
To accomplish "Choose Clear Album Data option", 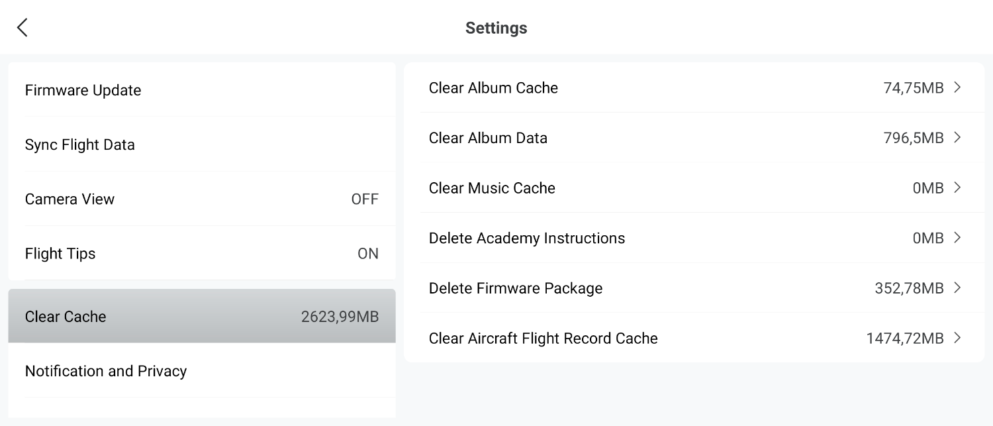I will [488, 138].
